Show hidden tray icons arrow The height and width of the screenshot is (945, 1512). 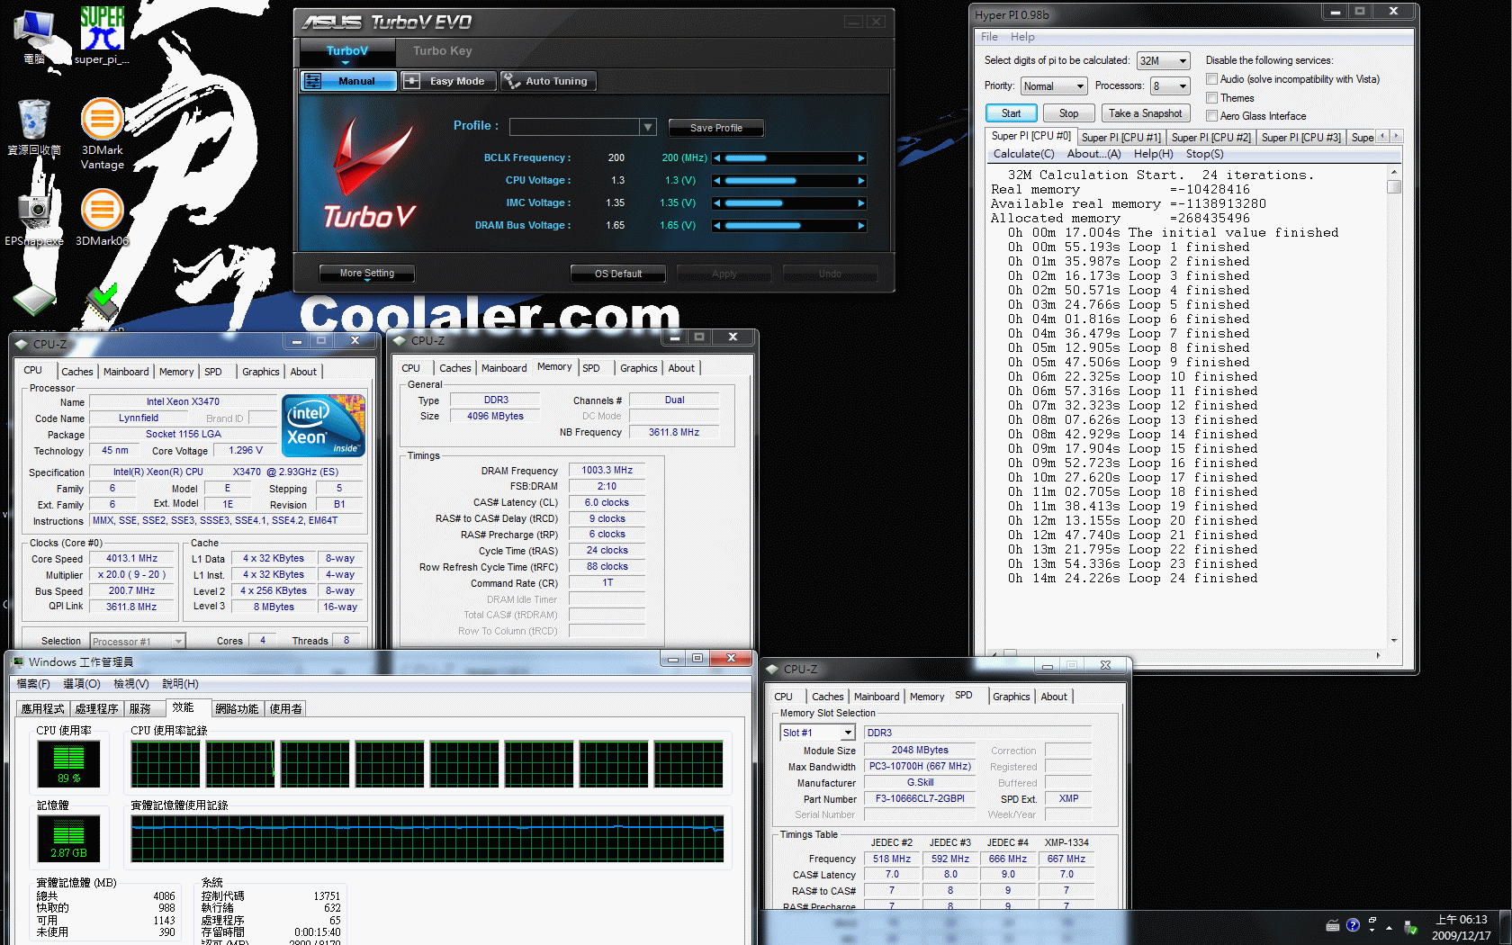click(1389, 927)
